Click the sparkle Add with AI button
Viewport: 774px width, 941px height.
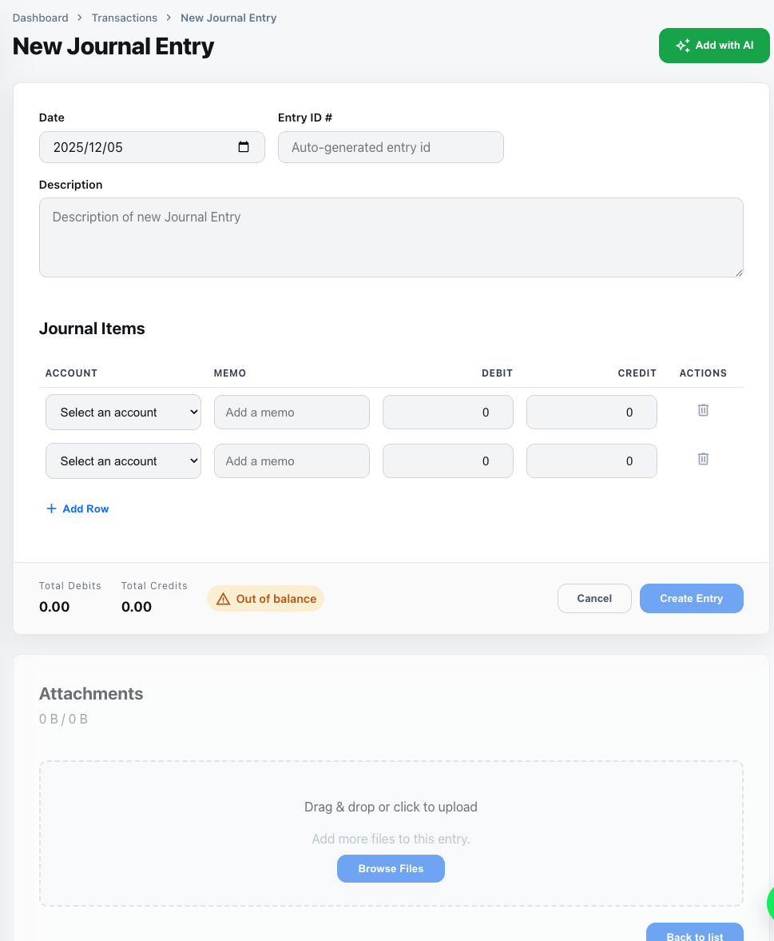click(x=713, y=46)
